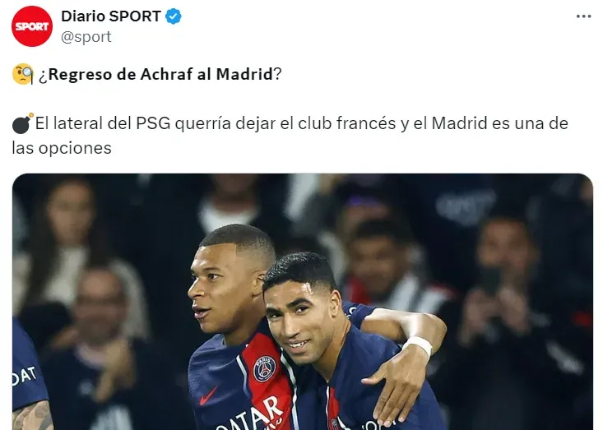Click the PSG crest on the jersey

264,369
